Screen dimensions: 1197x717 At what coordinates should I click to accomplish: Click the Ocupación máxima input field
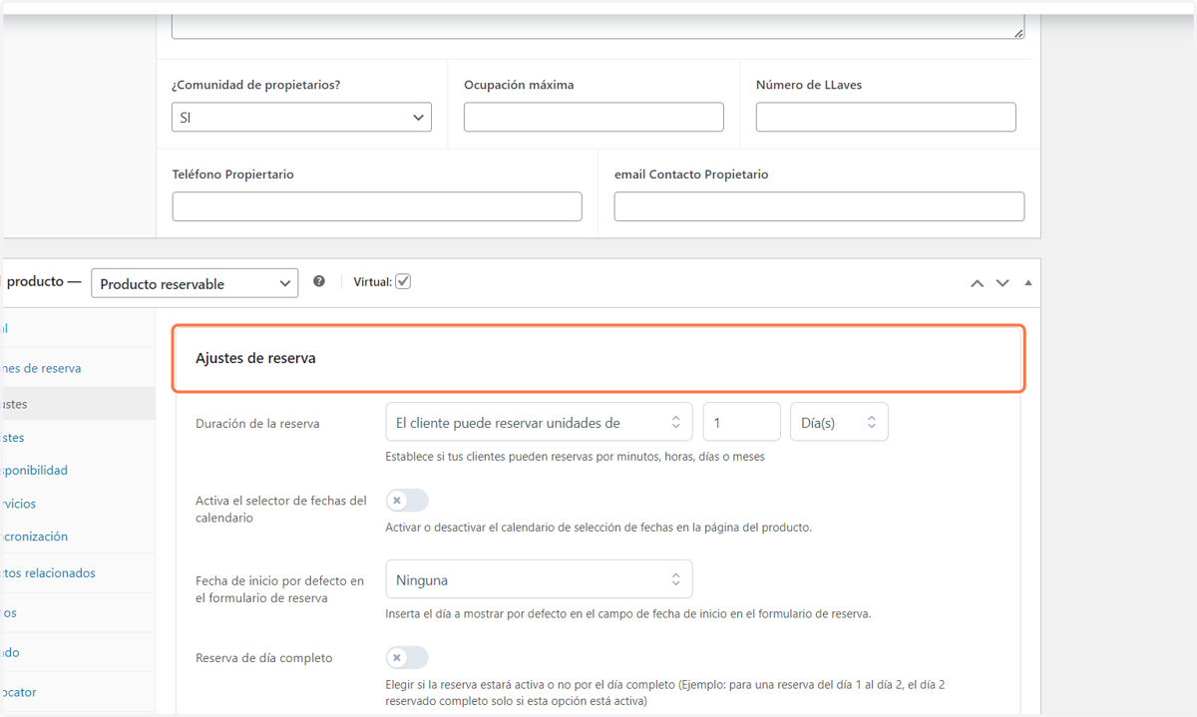point(594,117)
